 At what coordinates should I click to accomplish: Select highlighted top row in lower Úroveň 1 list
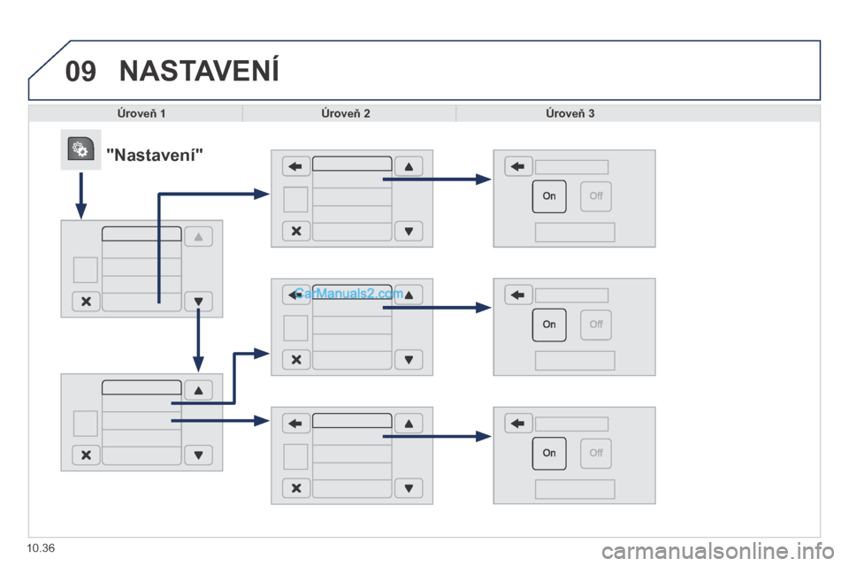[x=141, y=387]
